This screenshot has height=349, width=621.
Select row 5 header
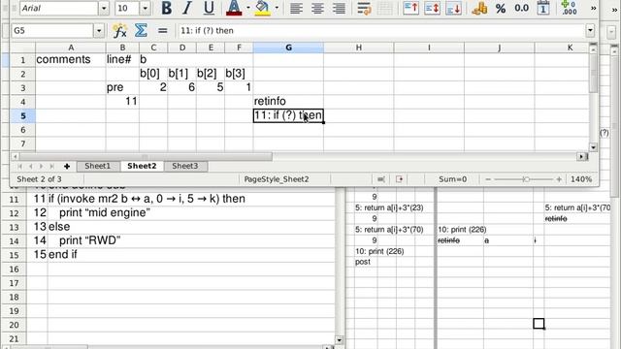coord(22,116)
